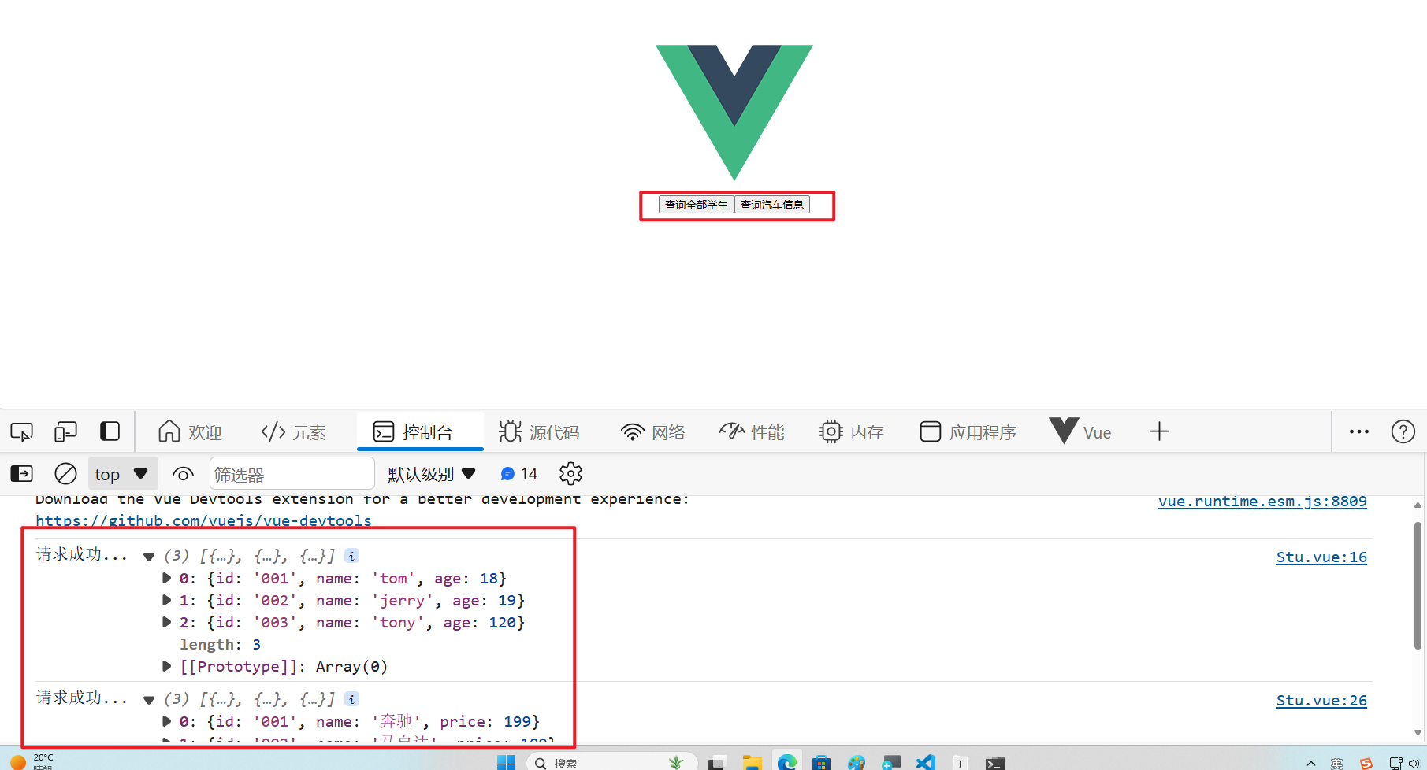The image size is (1427, 770).
Task: Toggle device emulation mode icon
Action: click(65, 431)
